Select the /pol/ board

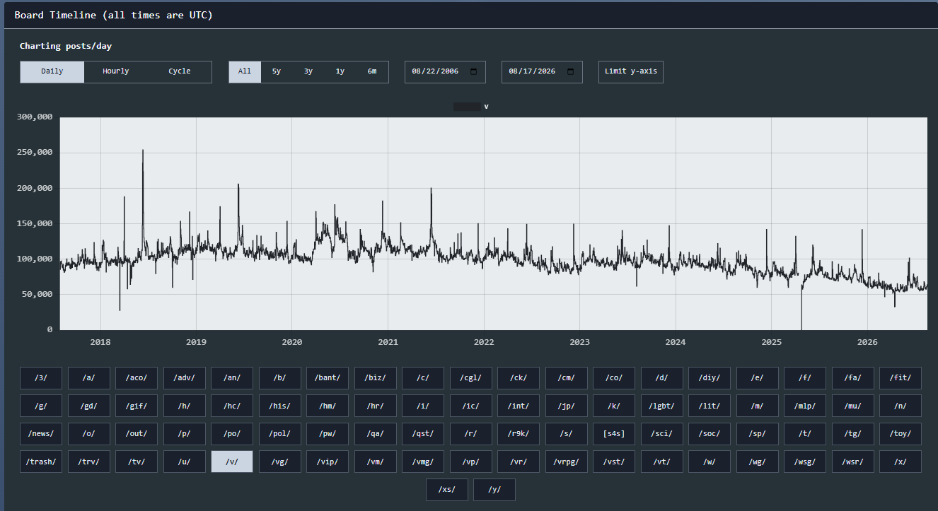(x=280, y=434)
